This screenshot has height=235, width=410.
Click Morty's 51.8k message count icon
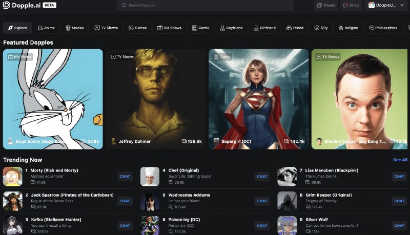point(33,182)
